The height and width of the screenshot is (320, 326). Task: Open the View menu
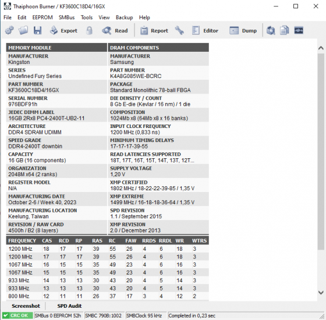pos(104,17)
